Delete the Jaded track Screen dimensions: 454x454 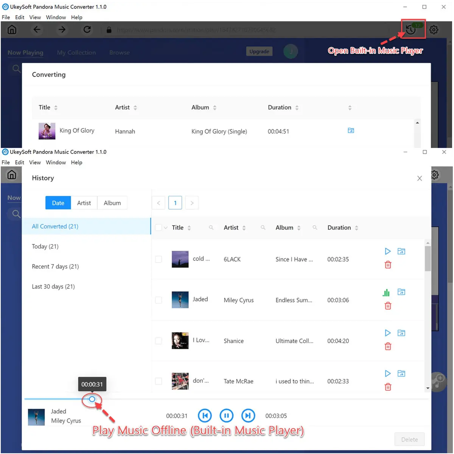[x=388, y=306]
